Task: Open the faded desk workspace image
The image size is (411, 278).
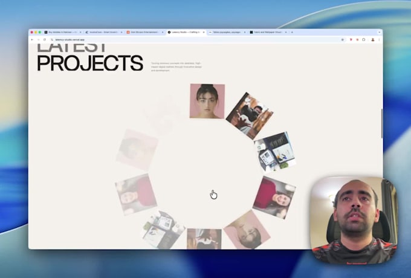Action: click(163, 230)
